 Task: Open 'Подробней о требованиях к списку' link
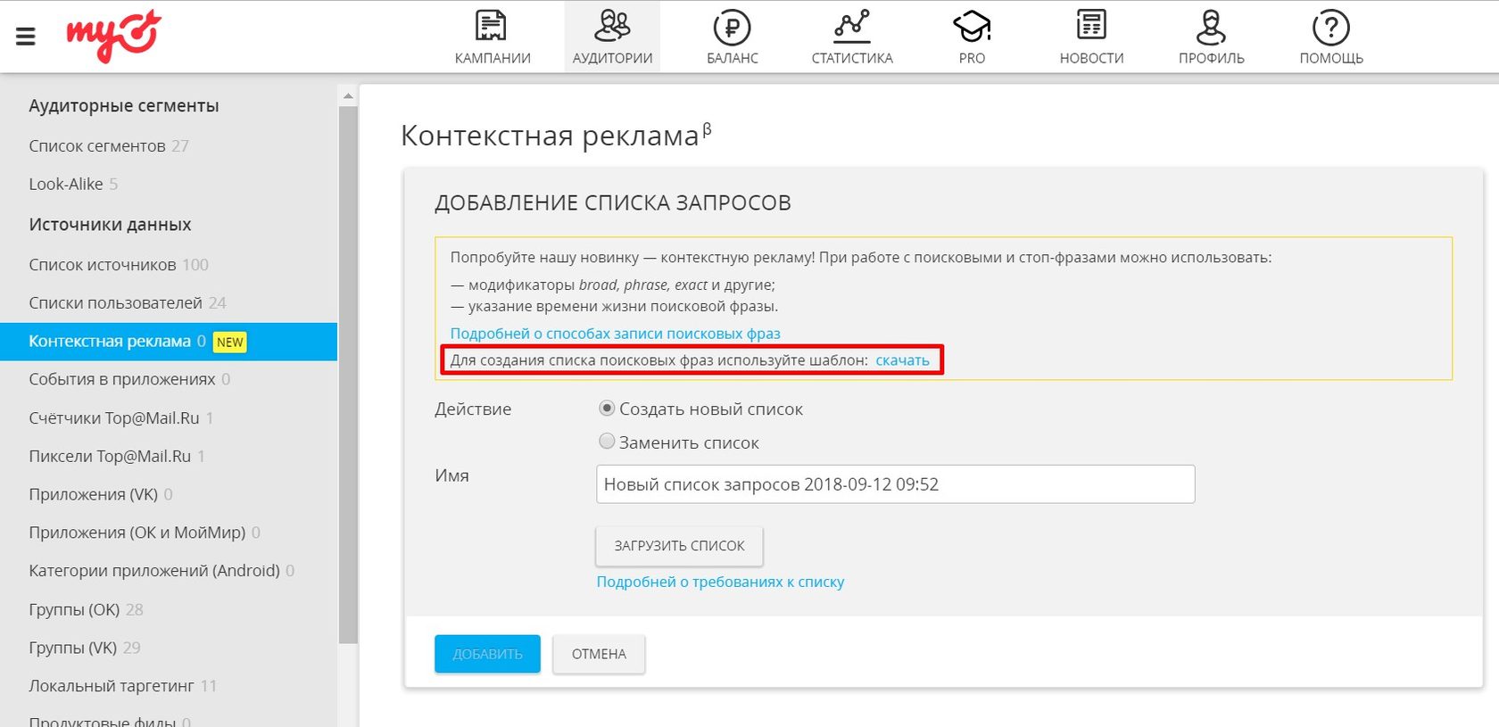[720, 582]
